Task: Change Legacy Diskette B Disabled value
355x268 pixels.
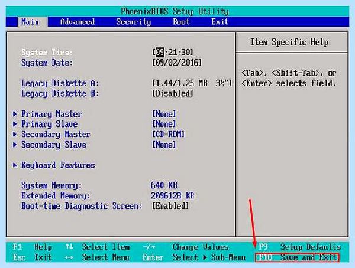Action: click(173, 93)
